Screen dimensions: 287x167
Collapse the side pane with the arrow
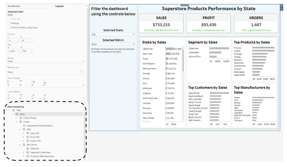coord(87,6)
